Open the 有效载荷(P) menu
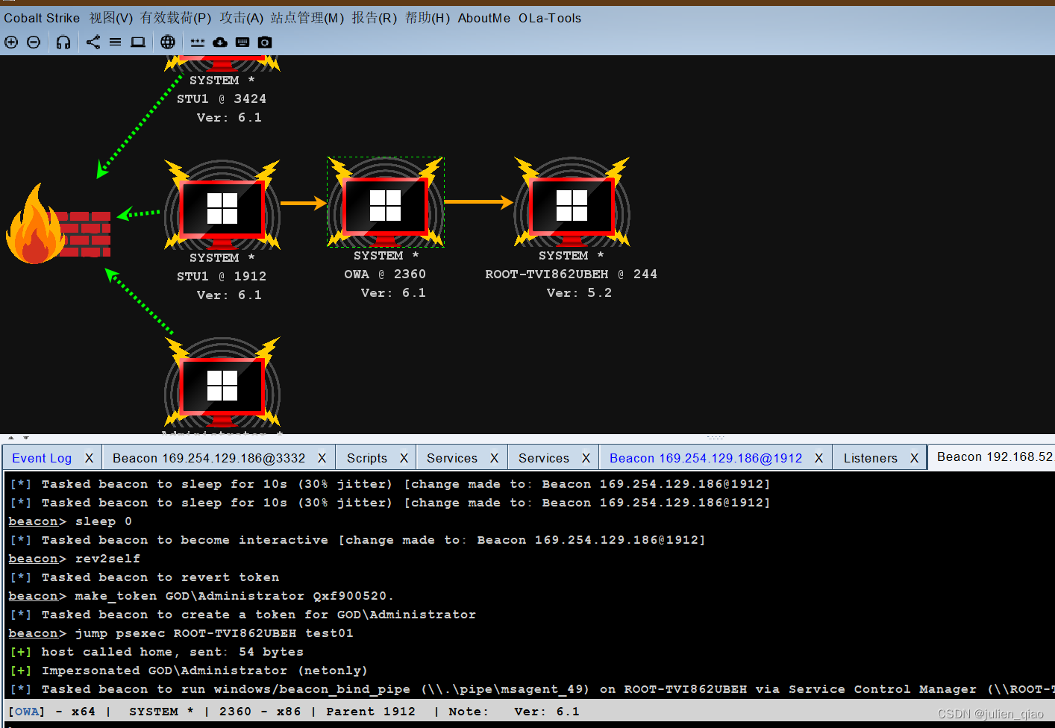The height and width of the screenshot is (728, 1055). point(176,18)
